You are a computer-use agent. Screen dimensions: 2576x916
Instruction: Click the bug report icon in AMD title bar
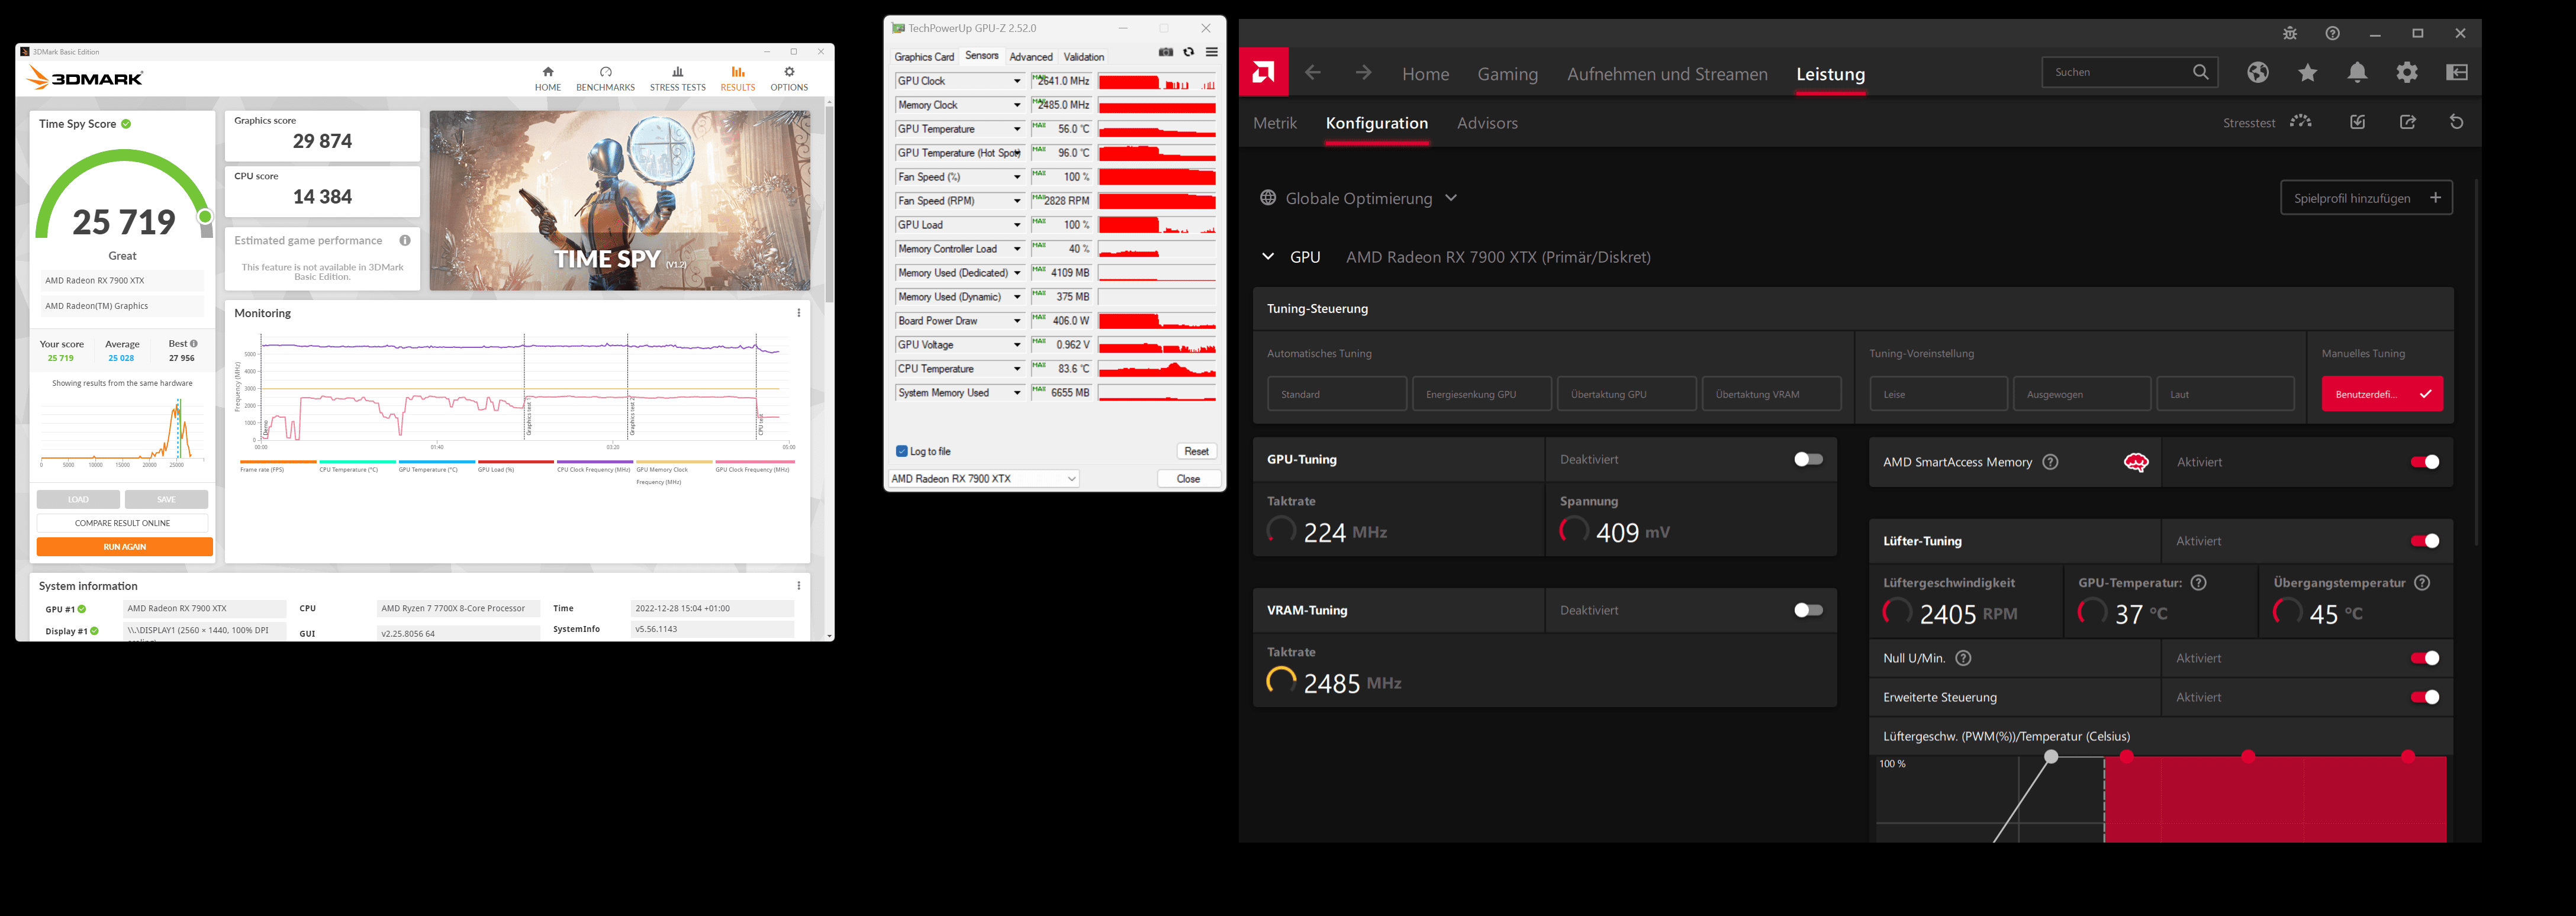[2290, 33]
